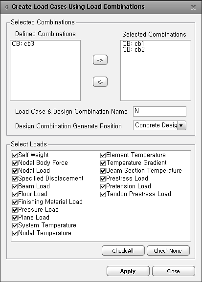Click the left arrow remove button
This screenshot has width=202, height=282.
[x=100, y=82]
